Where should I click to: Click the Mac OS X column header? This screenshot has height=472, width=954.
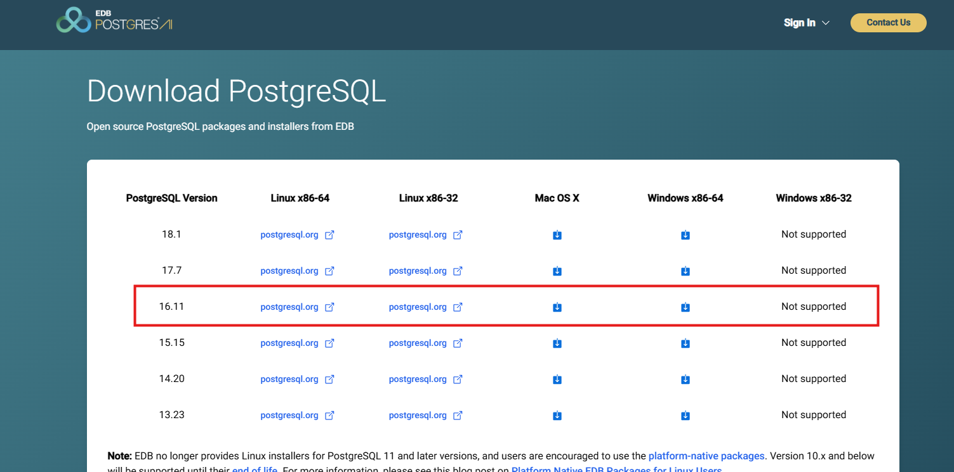click(557, 198)
